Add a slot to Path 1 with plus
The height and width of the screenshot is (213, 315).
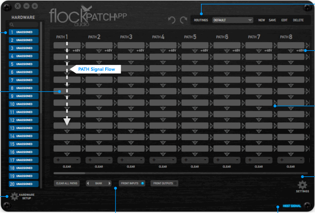[58, 160]
